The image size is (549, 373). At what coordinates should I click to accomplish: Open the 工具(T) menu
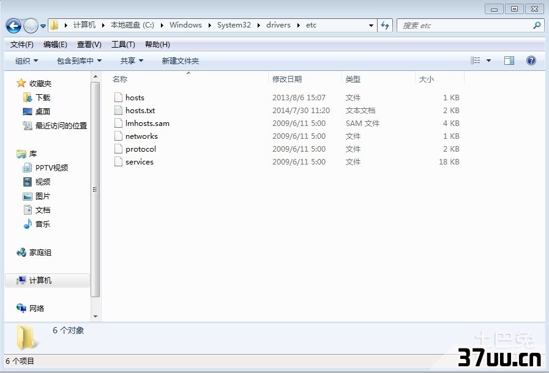pos(123,45)
